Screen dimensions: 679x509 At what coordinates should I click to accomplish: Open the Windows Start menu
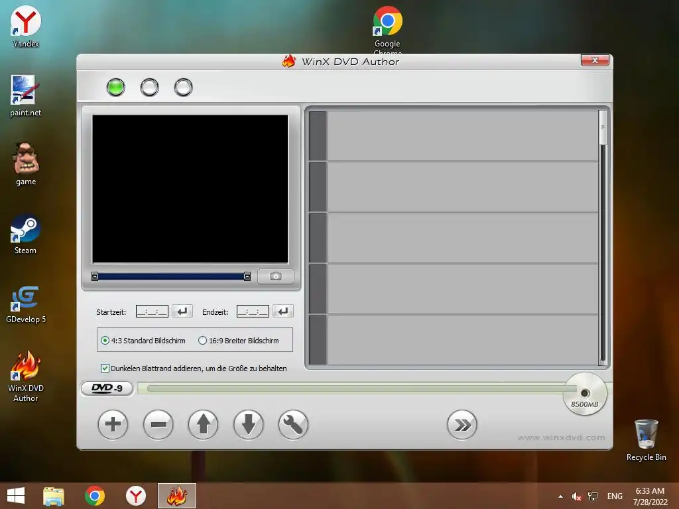click(16, 496)
